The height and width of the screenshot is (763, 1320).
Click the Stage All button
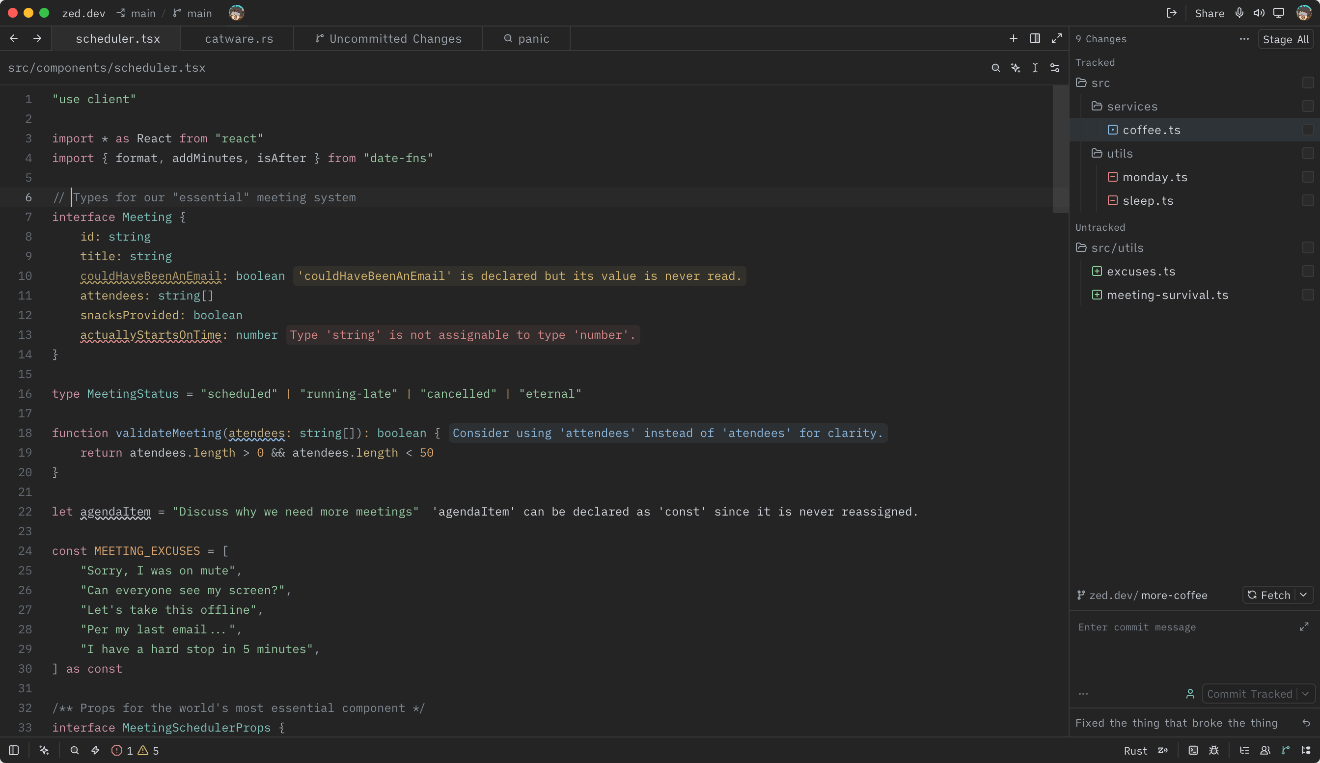(x=1286, y=39)
